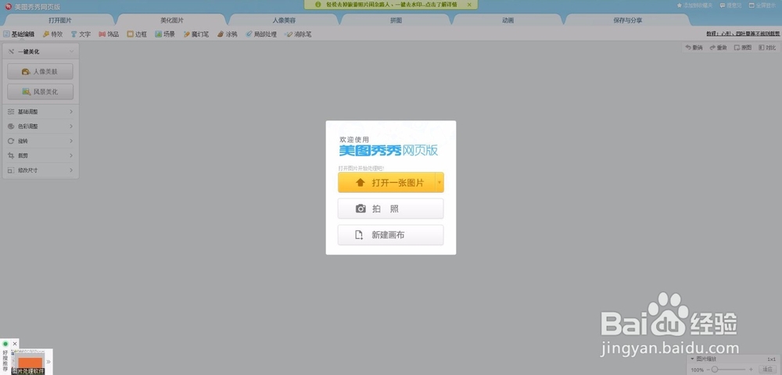782x375 pixels.
Task: Click the green notification banner text
Action: click(393, 5)
